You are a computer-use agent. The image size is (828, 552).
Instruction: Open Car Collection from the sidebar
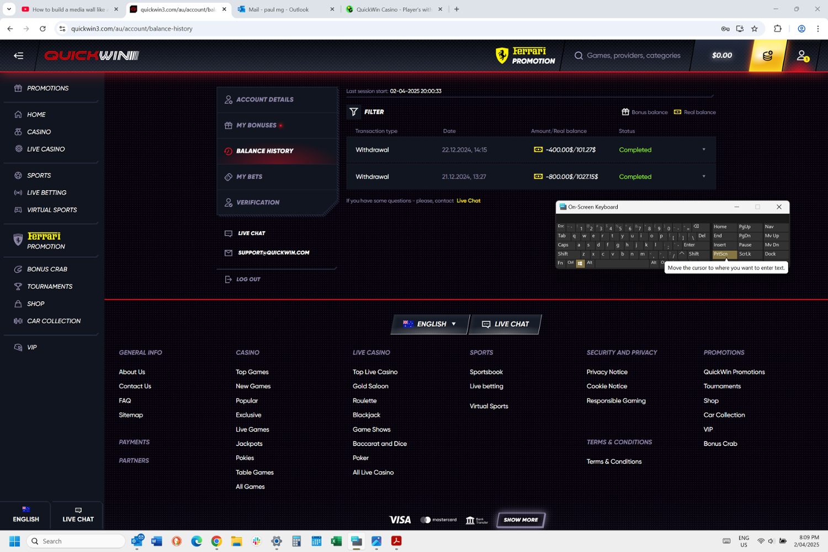pos(54,321)
